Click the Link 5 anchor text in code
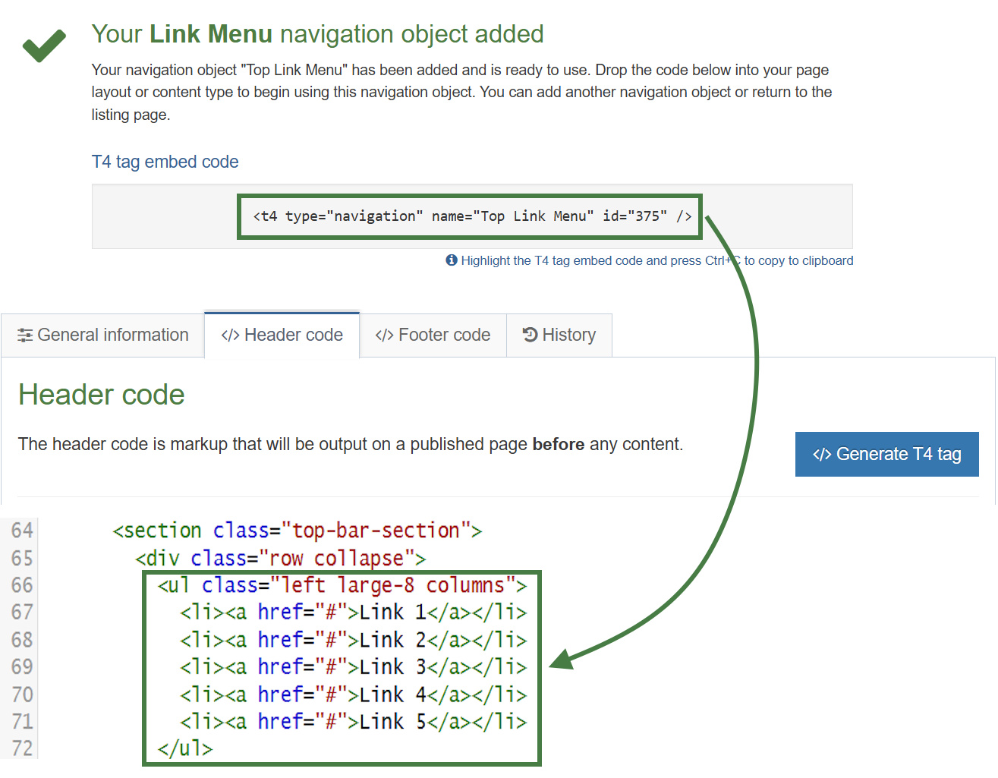 pos(392,721)
